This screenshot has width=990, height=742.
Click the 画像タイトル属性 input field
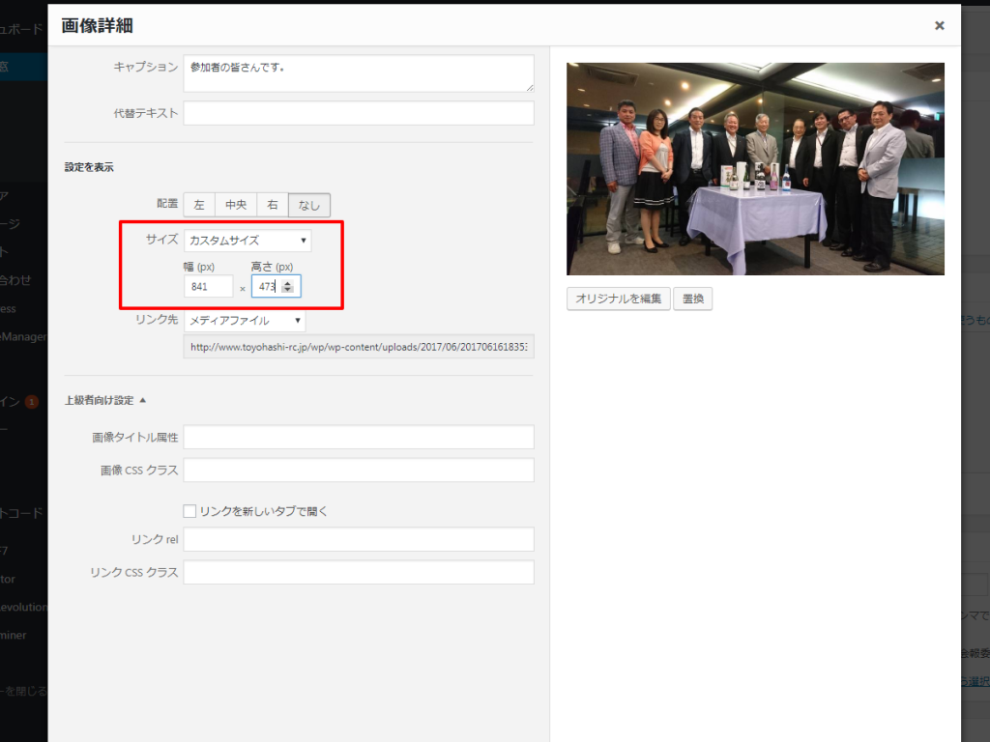[x=358, y=438]
